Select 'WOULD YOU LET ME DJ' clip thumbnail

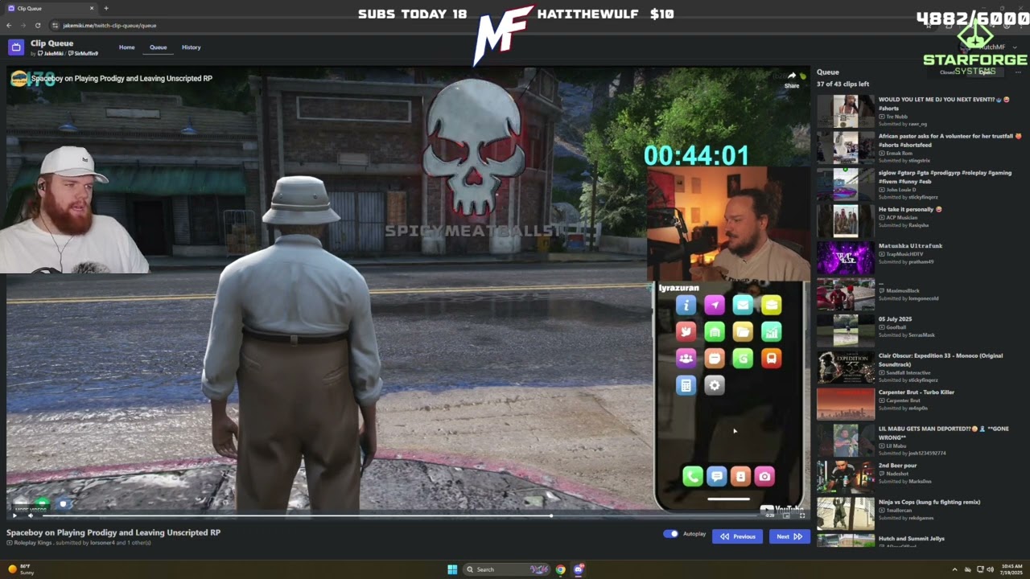(846, 111)
